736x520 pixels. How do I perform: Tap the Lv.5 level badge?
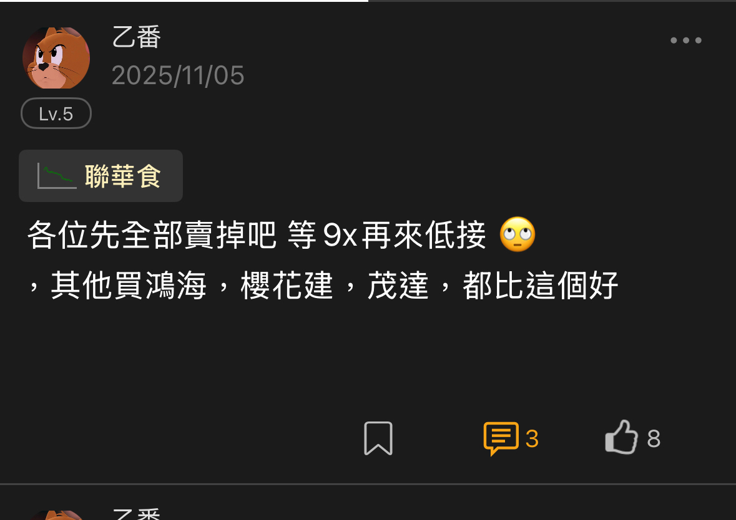pyautogui.click(x=56, y=113)
